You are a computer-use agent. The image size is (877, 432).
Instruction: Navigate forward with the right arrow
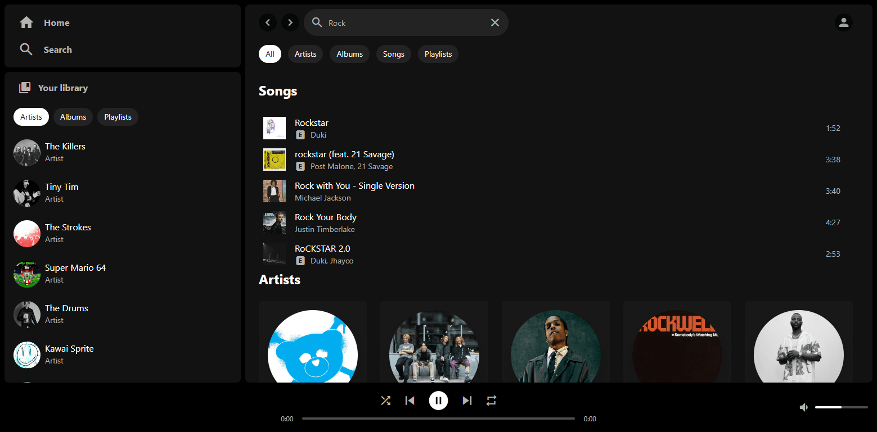point(290,22)
